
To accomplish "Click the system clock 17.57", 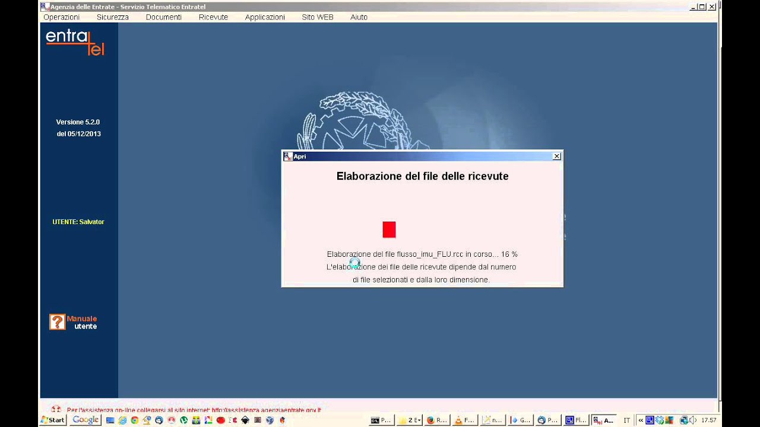I will click(x=708, y=420).
